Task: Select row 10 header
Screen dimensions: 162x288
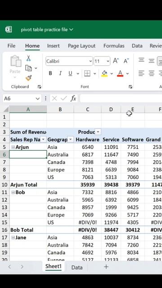Action: [x=4, y=185]
